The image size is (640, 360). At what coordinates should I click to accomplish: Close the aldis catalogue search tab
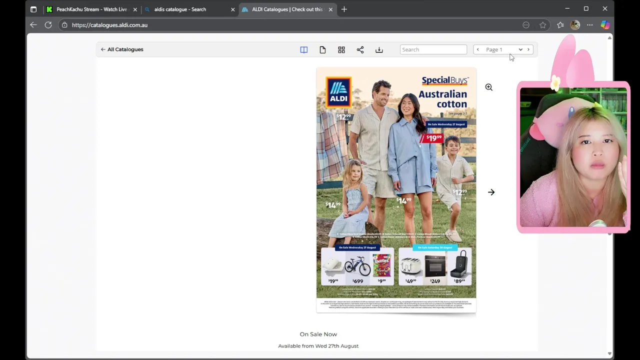[232, 9]
